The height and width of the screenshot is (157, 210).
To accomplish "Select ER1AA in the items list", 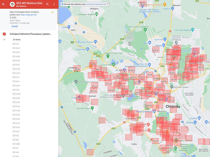I will [x=16, y=44].
